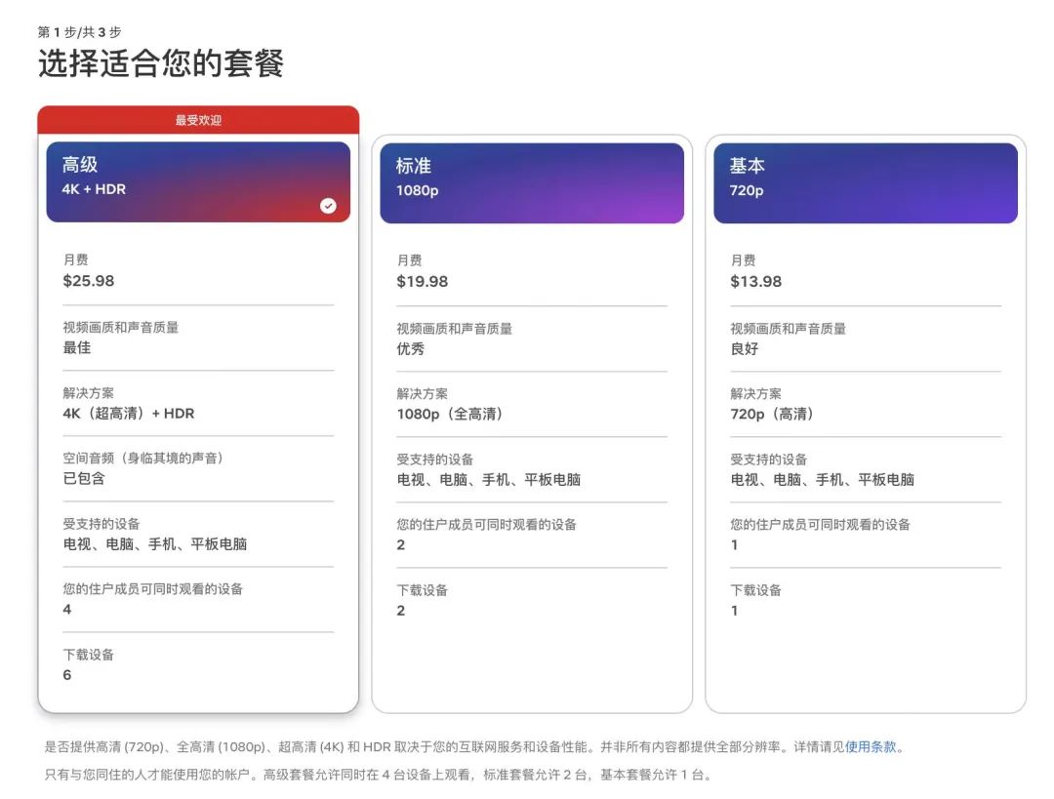Click the 下载设备 label in the 高级 plan
The height and width of the screenshot is (799, 1054).
[89, 655]
